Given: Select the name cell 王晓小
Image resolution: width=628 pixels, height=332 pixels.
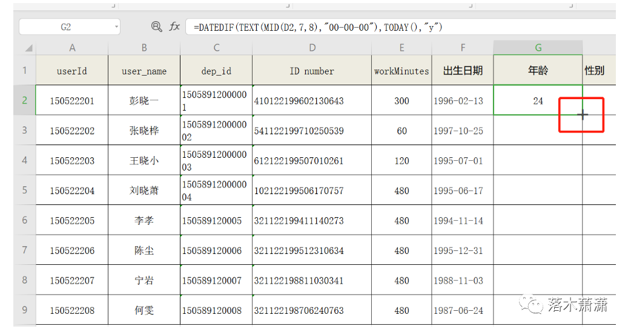Looking at the screenshot, I should (144, 160).
